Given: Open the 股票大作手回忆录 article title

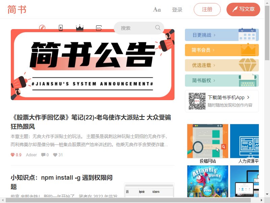Looking at the screenshot, I should (x=91, y=122).
